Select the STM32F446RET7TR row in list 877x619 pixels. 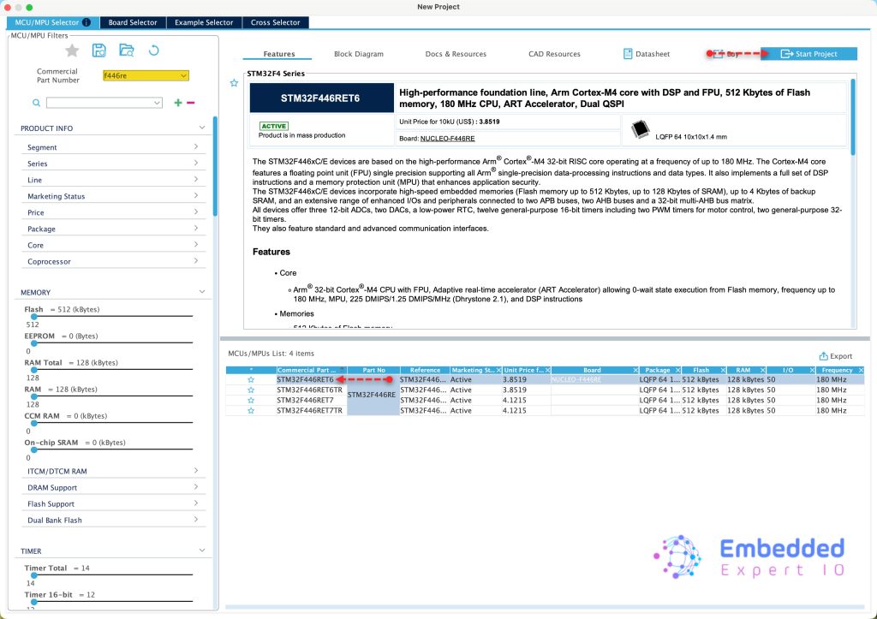309,411
